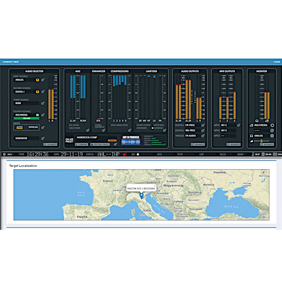The width and height of the screenshot is (282, 282).
Task: Click the airplane icon on the map
Action: click(x=263, y=172)
